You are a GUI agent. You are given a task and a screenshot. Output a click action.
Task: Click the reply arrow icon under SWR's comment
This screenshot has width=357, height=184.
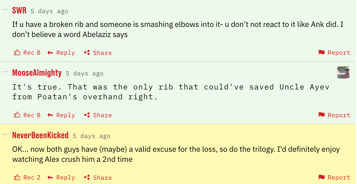50,53
